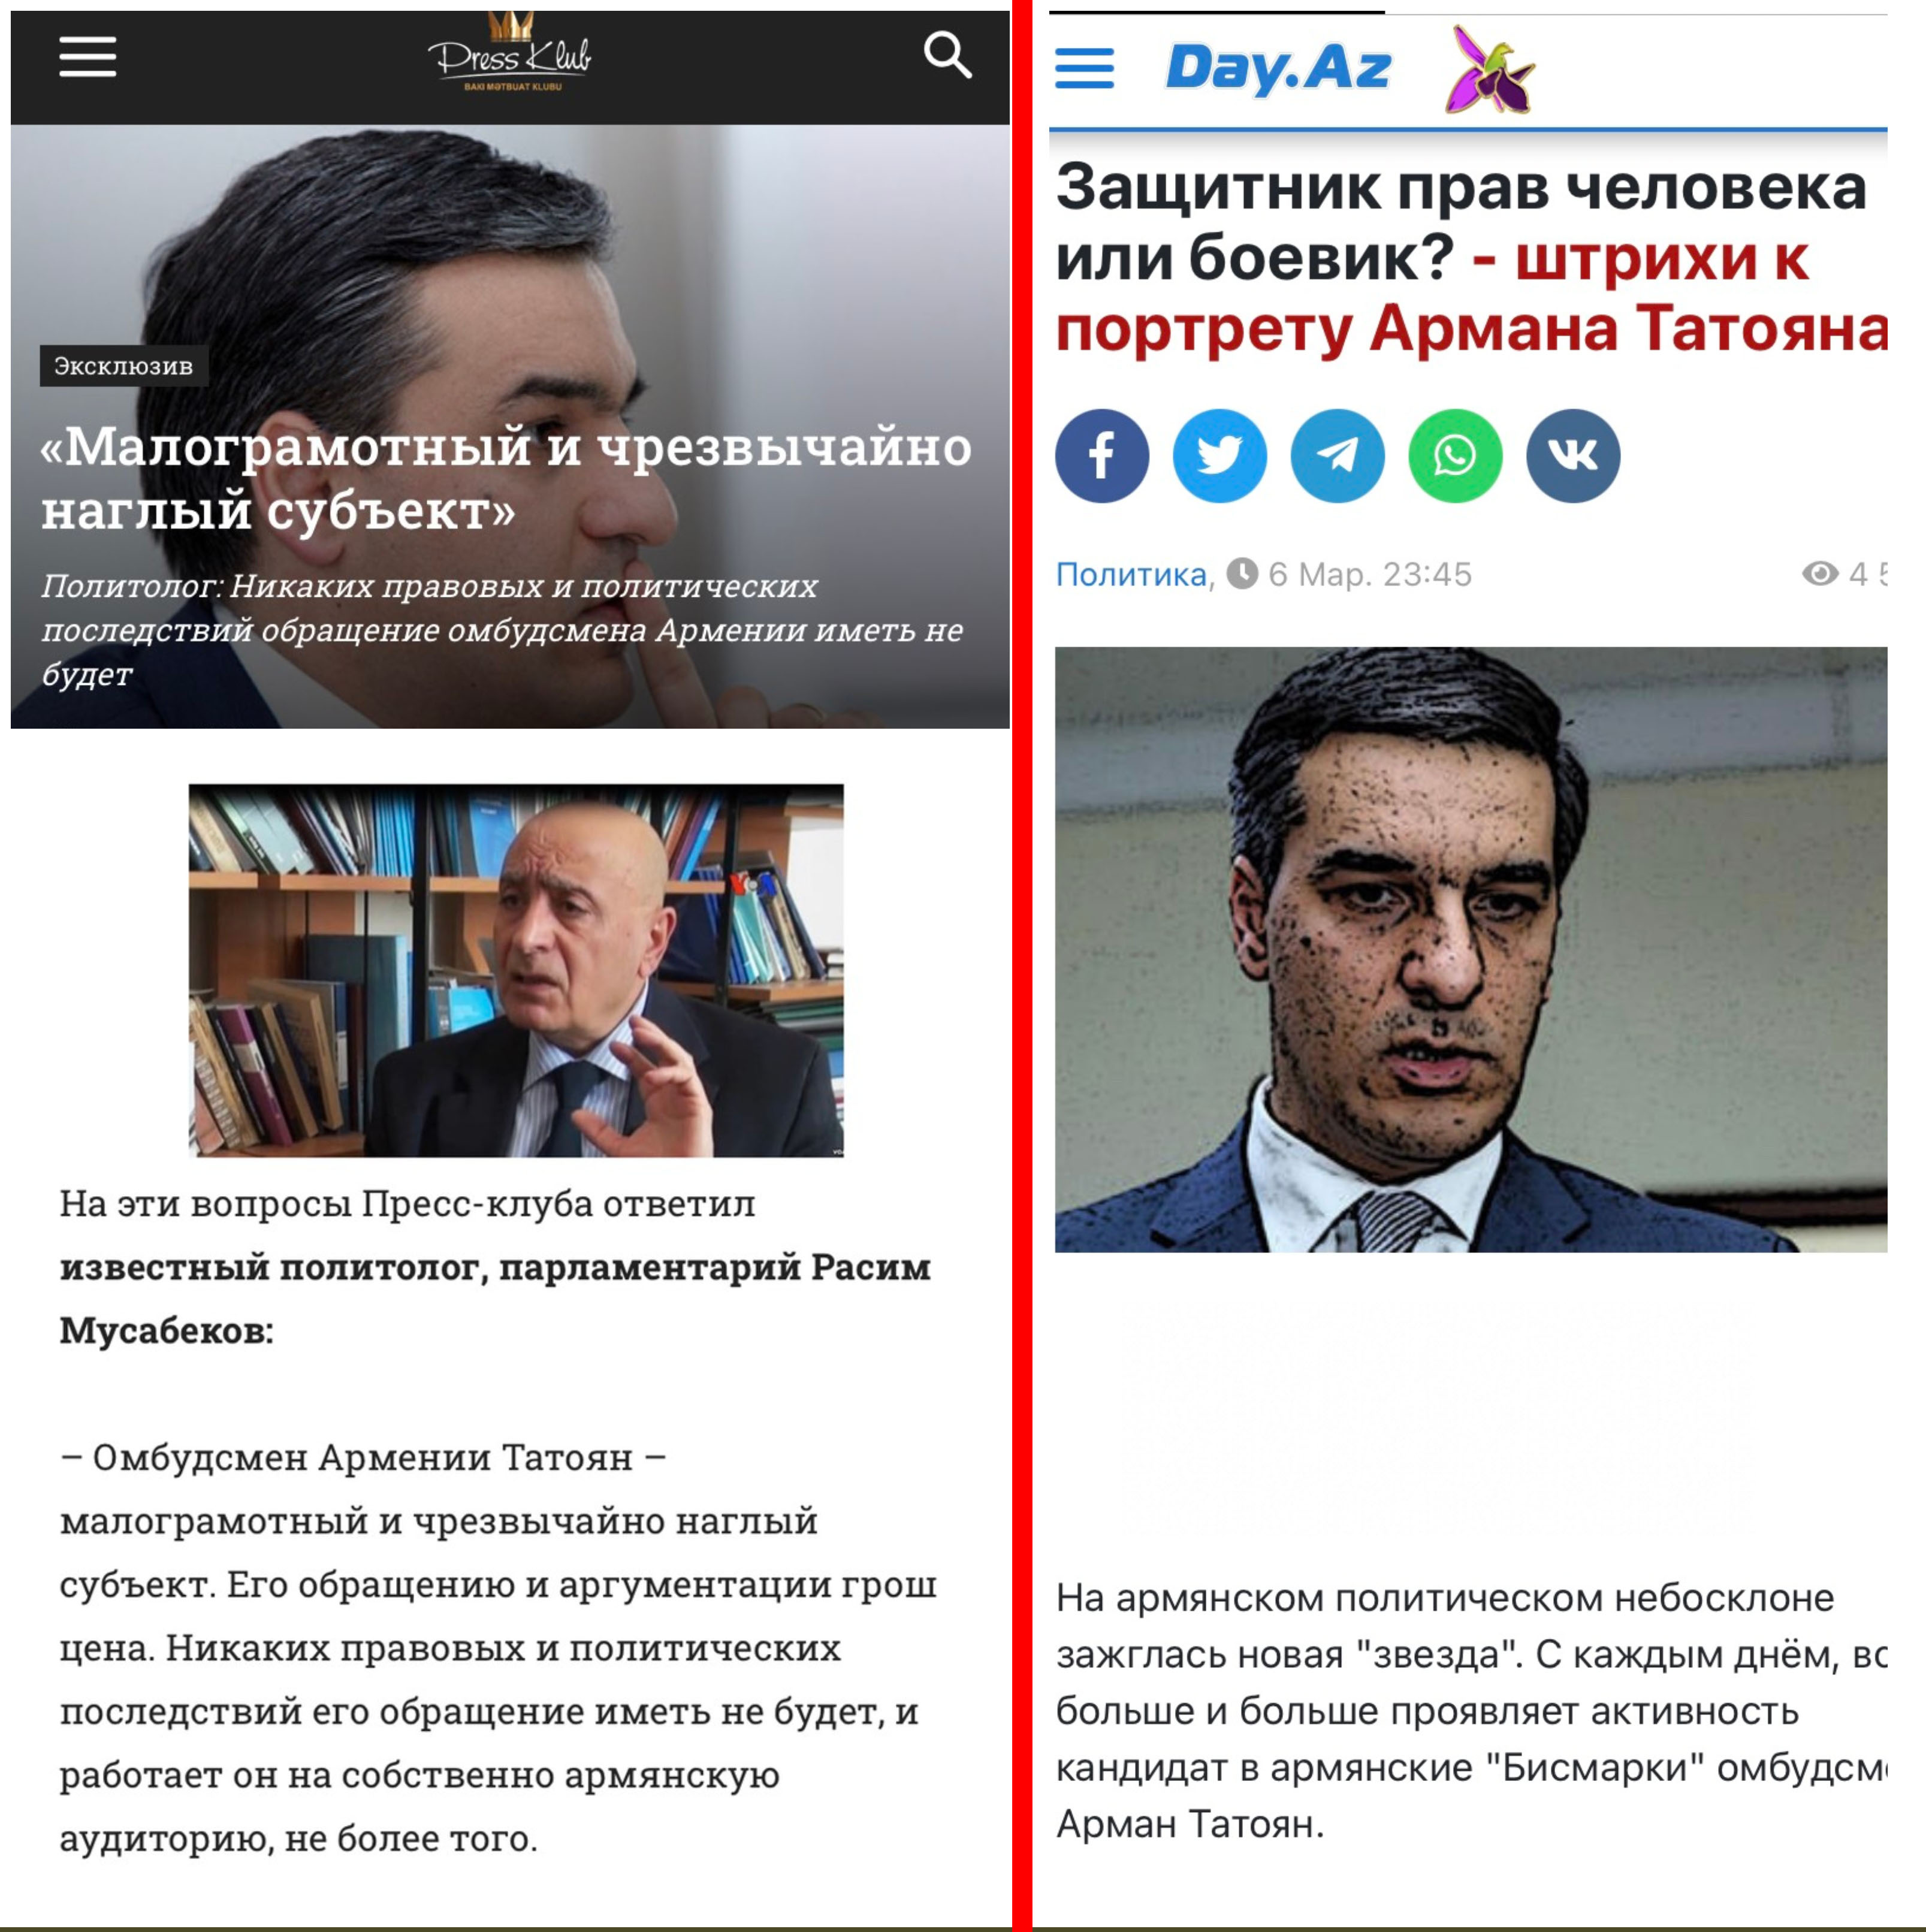Click the Press Klub logo
The width and height of the screenshot is (1926, 1932).
[x=511, y=52]
